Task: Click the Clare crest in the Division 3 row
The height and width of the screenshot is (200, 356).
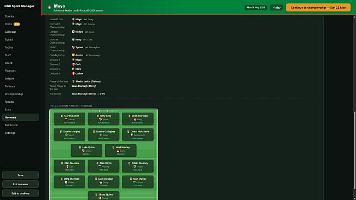Action: (73, 69)
